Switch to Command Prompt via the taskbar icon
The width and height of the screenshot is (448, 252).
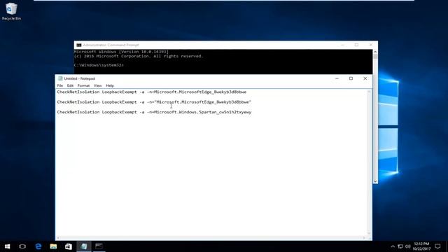click(x=99, y=246)
